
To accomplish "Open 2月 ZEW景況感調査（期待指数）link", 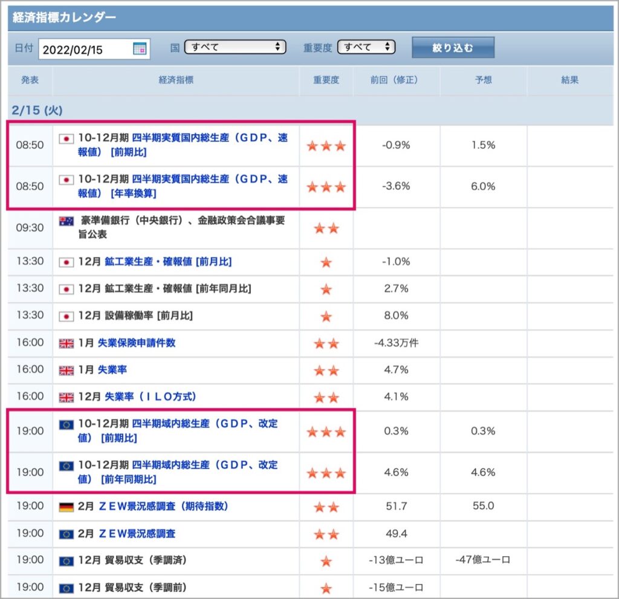I will point(163,506).
